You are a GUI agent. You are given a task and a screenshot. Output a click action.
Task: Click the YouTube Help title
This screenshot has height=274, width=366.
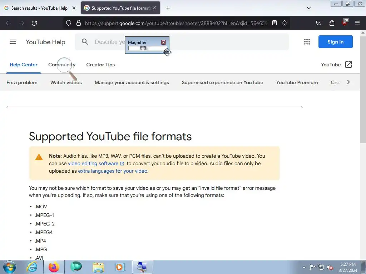coord(45,42)
